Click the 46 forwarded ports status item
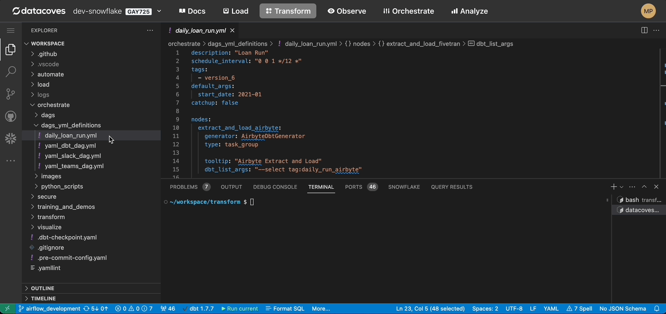 (x=168, y=308)
